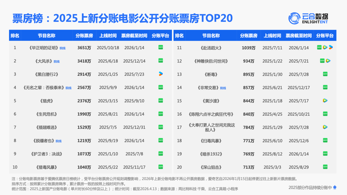Image resolution: width=347 pixels, height=195 pixels.
Task: Click the release date 2025/3/3
Action: tap(272, 167)
